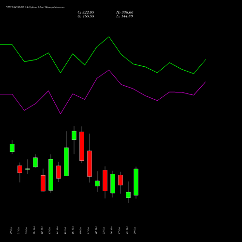Click the 21 Oct date label
Viewport: 242px width, 242px height.
88,231
